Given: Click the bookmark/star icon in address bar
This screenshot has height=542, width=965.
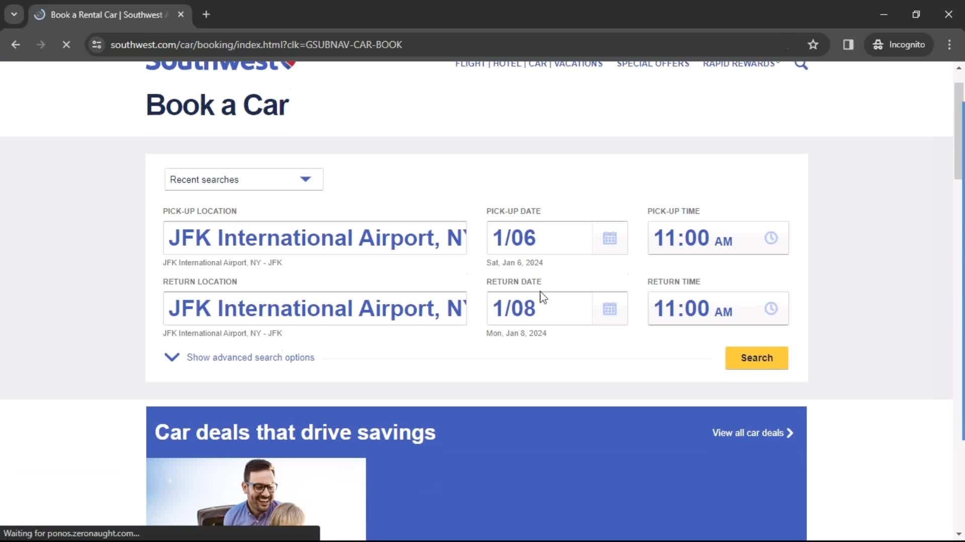Looking at the screenshot, I should [x=813, y=44].
